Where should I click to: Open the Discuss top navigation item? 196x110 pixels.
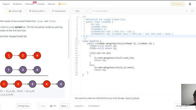(x=51, y=4)
